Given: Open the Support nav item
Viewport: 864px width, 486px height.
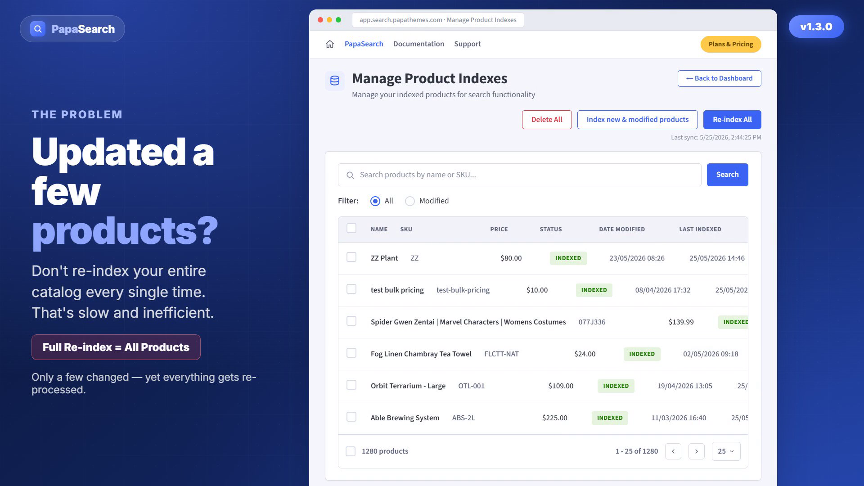Looking at the screenshot, I should click(467, 44).
